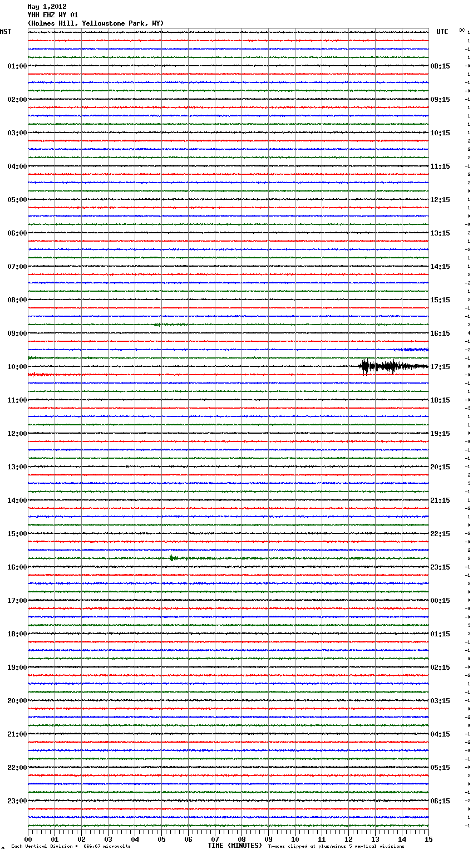
Task: Select the 01:00 MST time label
Action: (17, 66)
